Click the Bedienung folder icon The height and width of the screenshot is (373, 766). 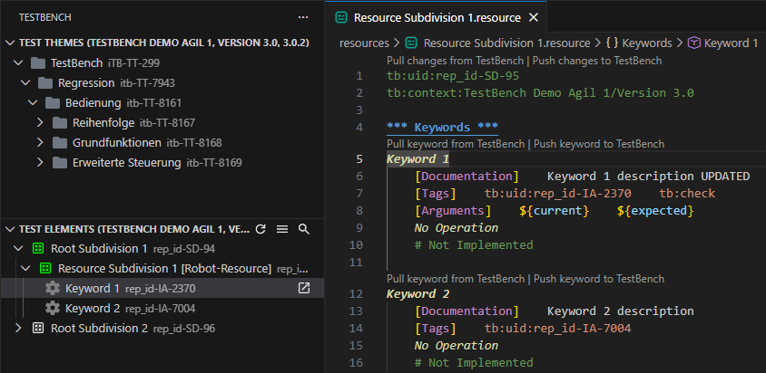pyautogui.click(x=53, y=103)
